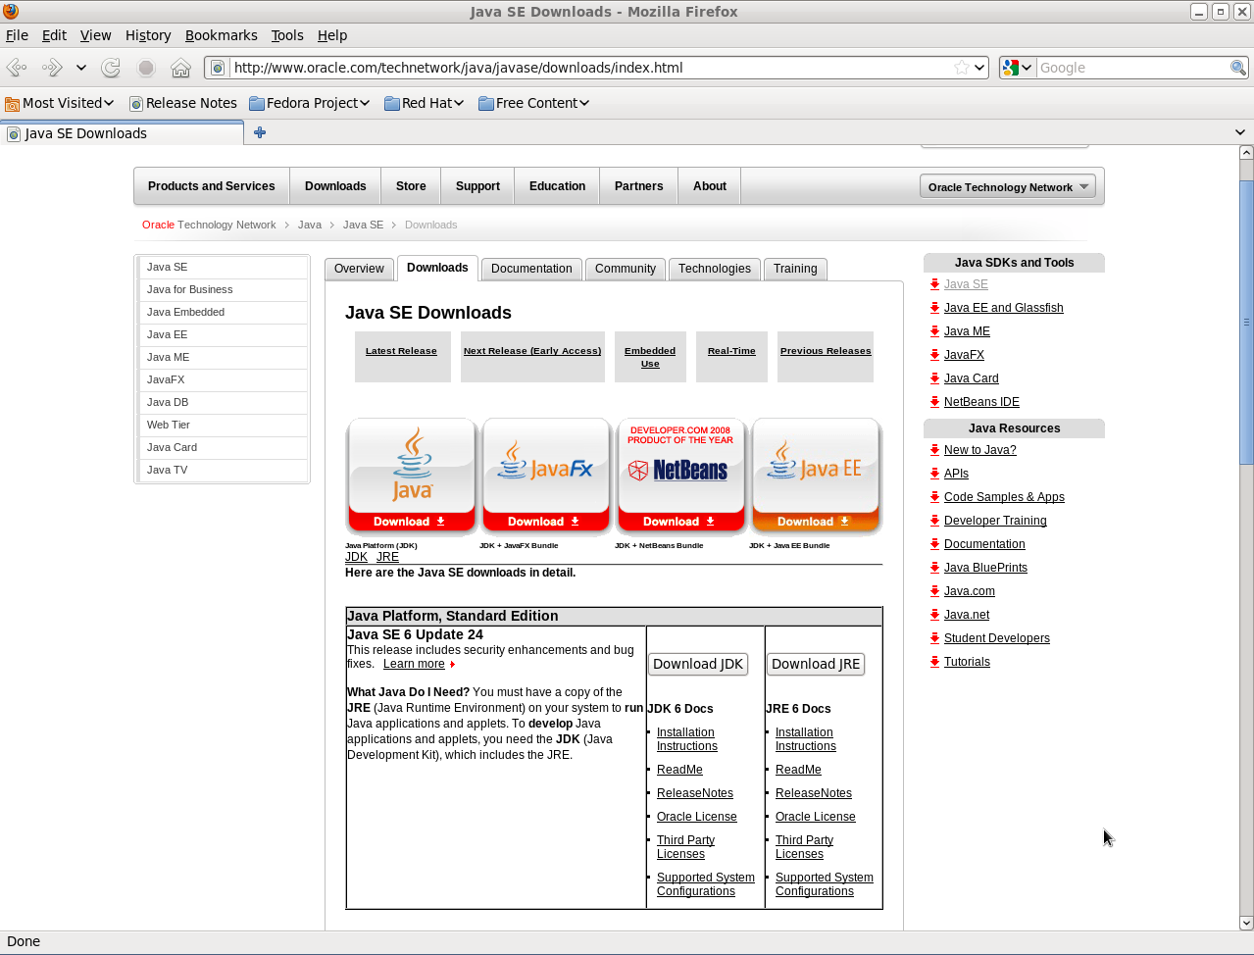Screen dimensions: 1254x955
Task: Open the File menu
Action: click(17, 35)
